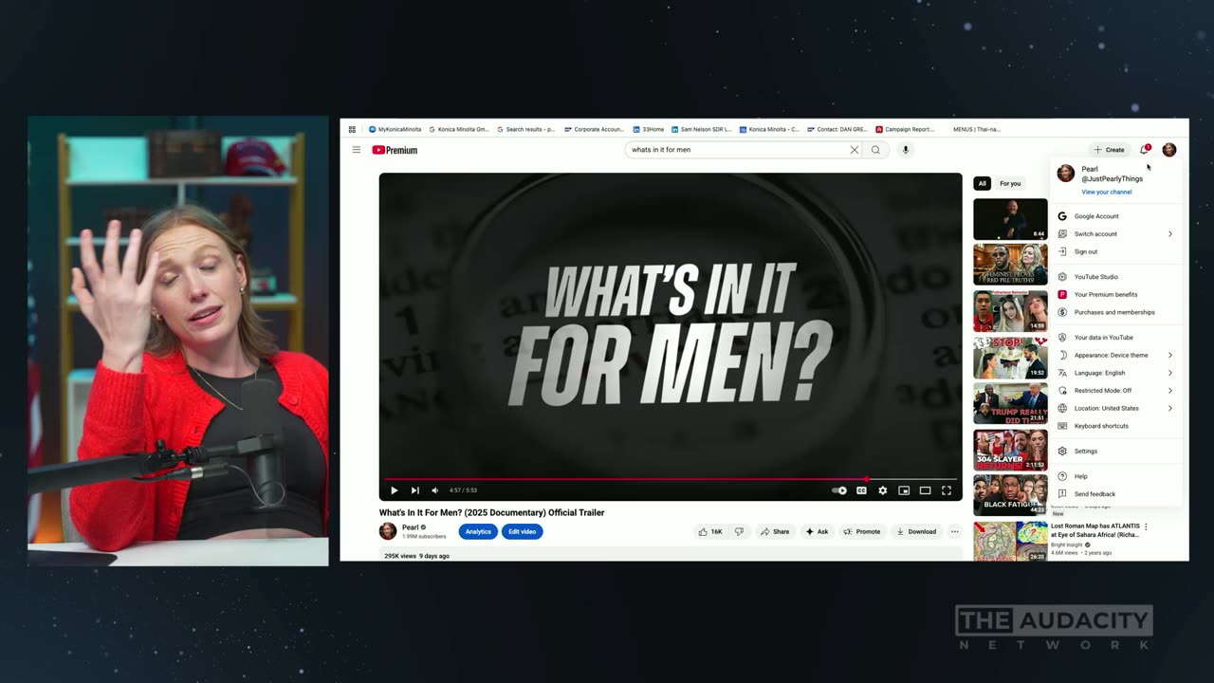The width and height of the screenshot is (1214, 683).
Task: Like the video (16K)
Action: tap(710, 531)
